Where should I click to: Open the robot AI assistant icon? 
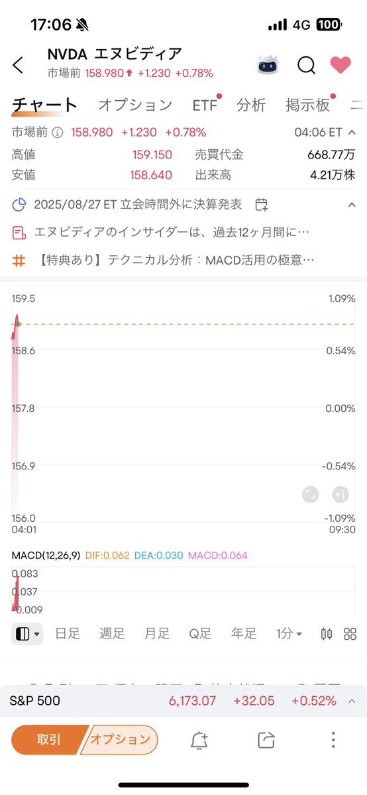(x=268, y=65)
